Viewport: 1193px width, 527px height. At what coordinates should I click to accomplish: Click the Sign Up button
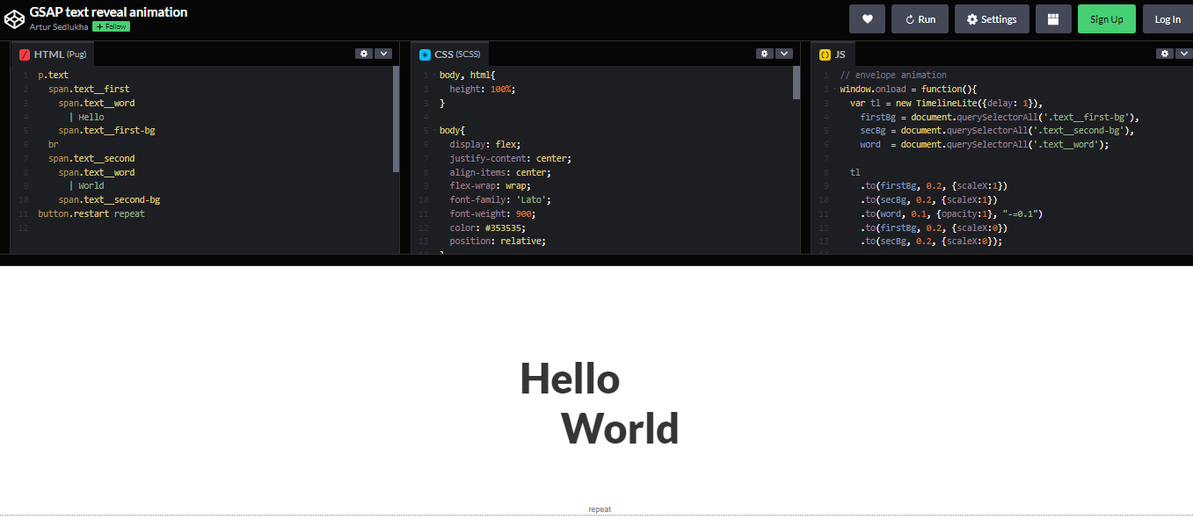tap(1107, 18)
